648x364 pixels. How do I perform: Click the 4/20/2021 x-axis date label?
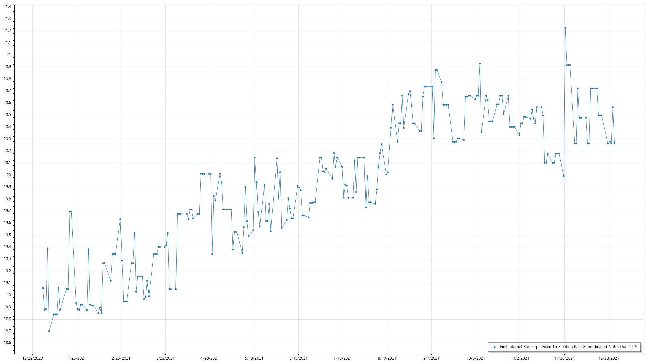[210, 358]
